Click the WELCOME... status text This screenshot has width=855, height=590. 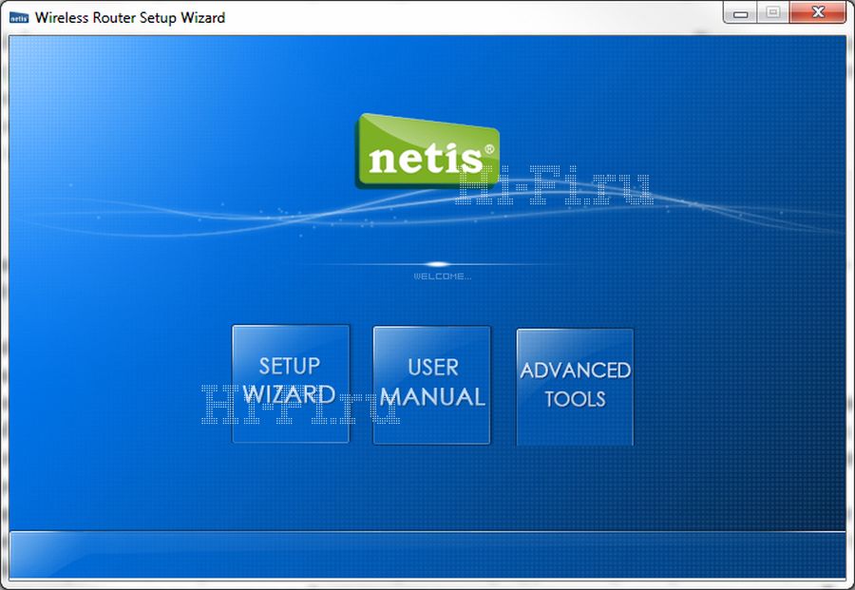click(442, 276)
